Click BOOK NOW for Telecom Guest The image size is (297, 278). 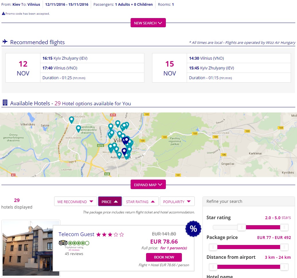click(164, 257)
